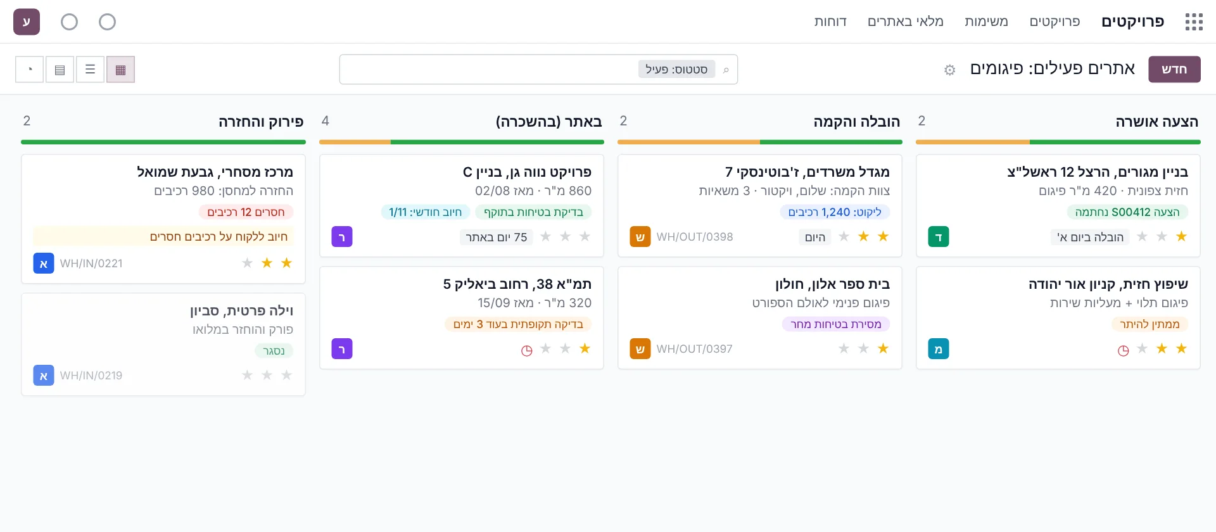Screen dimensions: 1216x532
Task: Click green progress bar of פירוק והחזרה column
Action: point(163,142)
